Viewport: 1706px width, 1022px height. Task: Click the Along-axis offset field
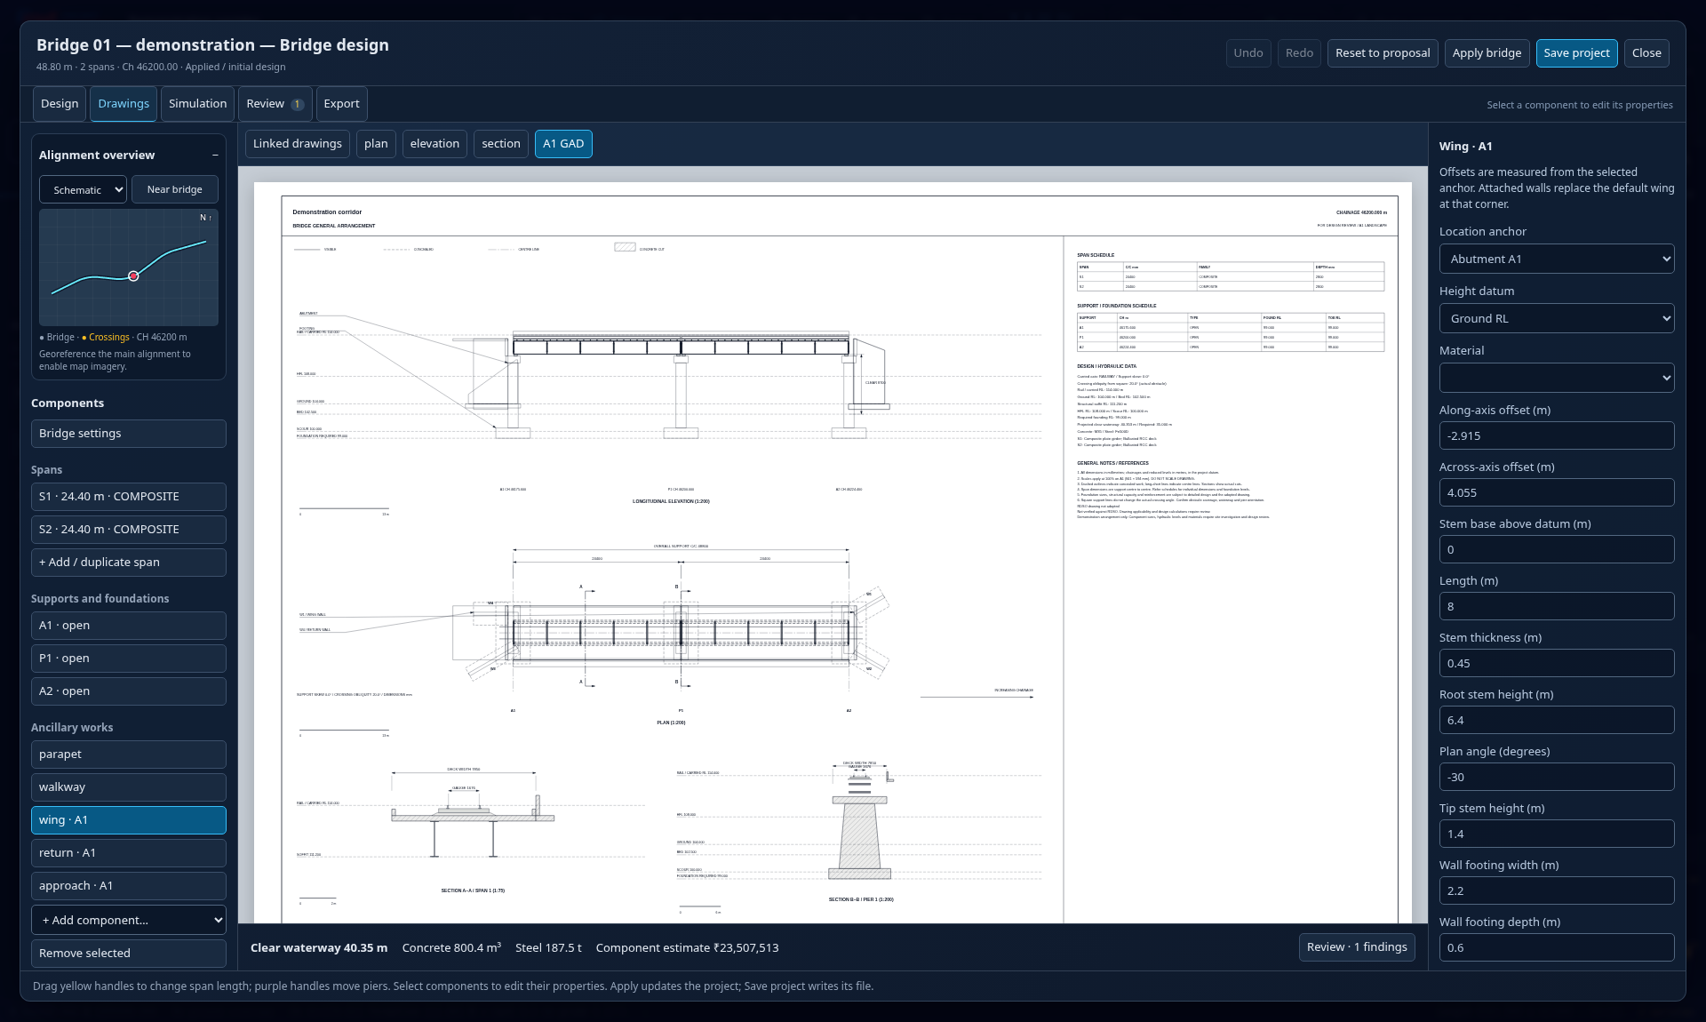(1557, 436)
